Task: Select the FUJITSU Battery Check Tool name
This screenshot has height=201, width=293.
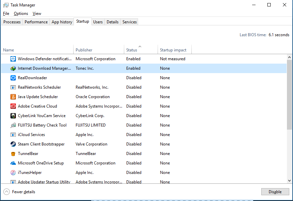Action: tap(42, 125)
